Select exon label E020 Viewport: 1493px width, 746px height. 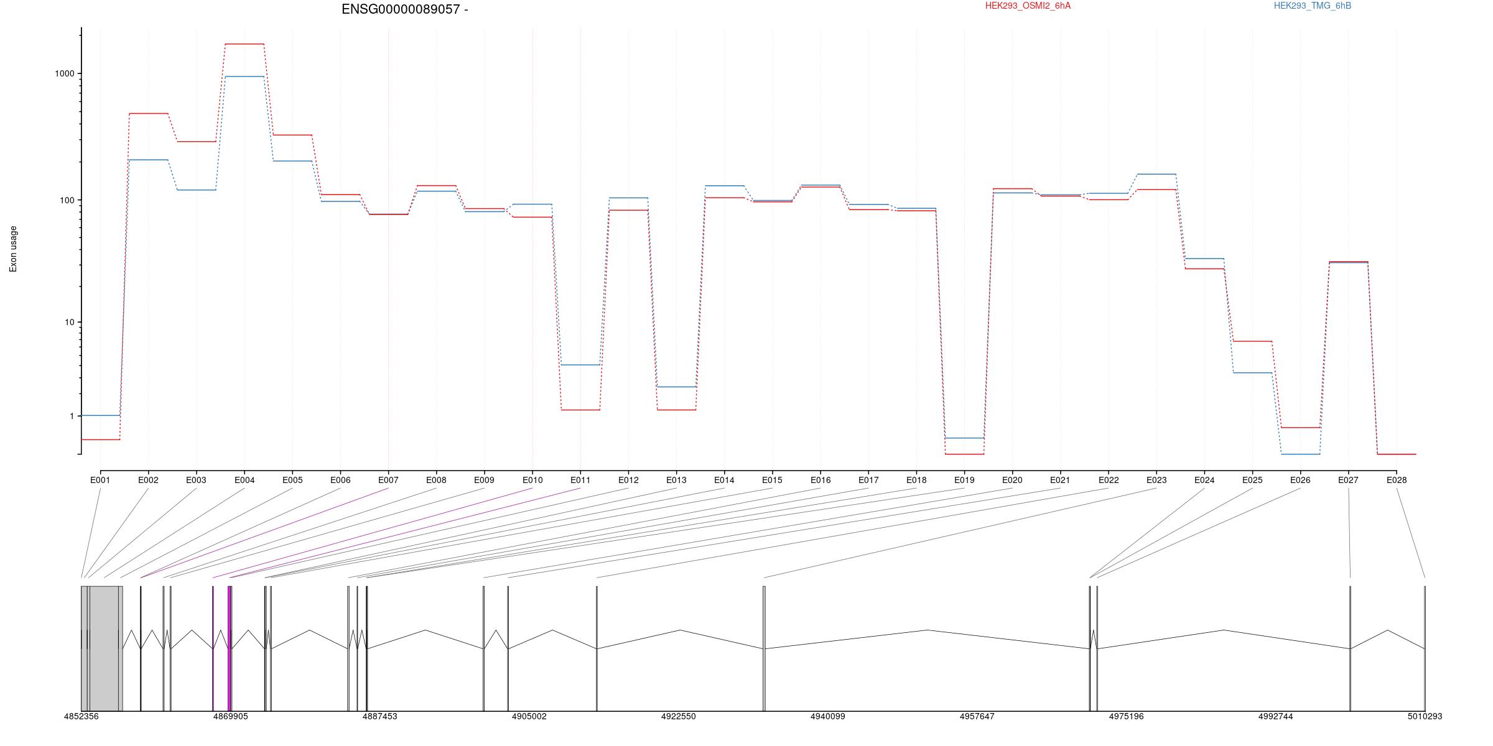[1012, 480]
